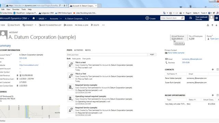Click the Post button

[152, 55]
